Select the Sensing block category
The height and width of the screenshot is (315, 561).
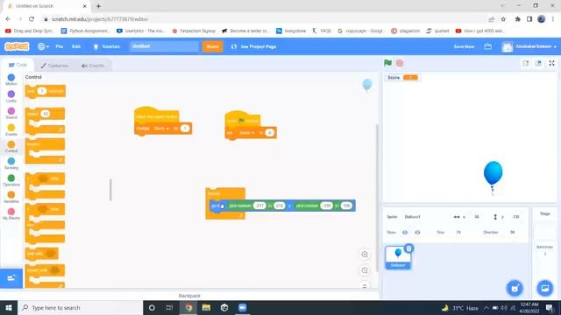pos(11,164)
